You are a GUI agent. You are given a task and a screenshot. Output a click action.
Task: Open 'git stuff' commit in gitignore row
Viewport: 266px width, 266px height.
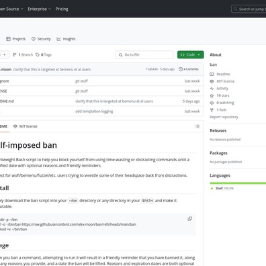81,81
